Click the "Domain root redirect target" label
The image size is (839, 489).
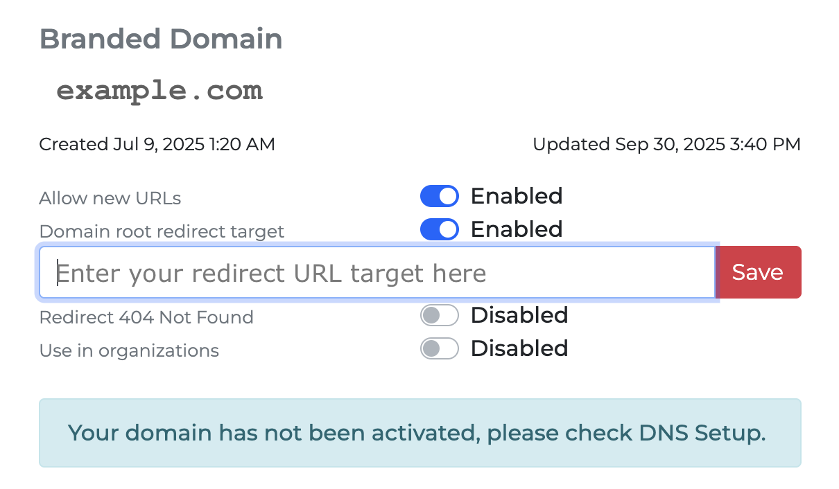[x=162, y=231]
